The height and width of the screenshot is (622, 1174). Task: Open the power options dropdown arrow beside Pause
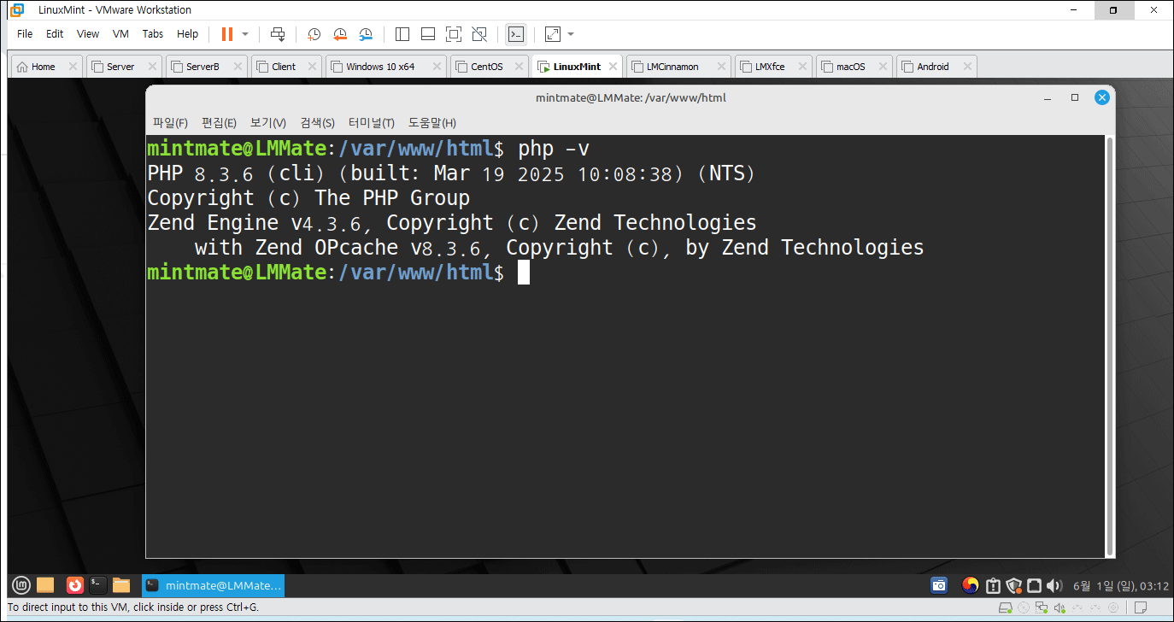(245, 34)
